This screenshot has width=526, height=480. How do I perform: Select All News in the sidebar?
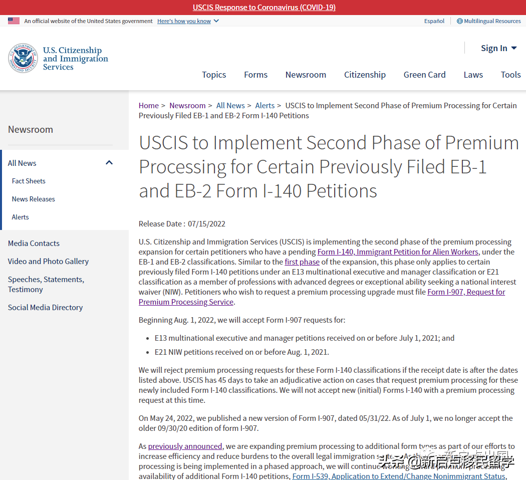tap(22, 163)
